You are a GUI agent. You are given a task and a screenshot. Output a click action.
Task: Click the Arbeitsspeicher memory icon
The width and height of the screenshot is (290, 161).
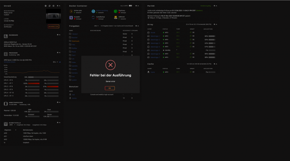6,104
